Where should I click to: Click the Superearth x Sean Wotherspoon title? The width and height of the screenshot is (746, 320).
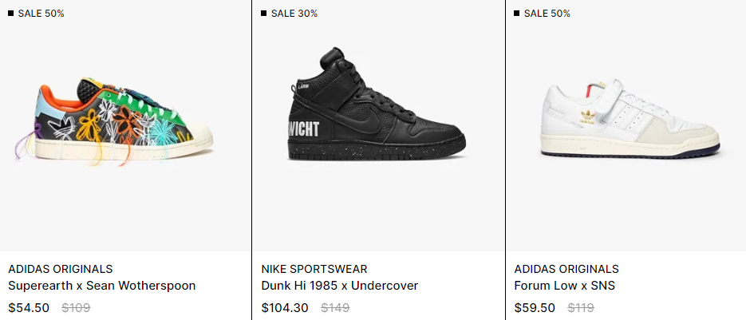102,286
